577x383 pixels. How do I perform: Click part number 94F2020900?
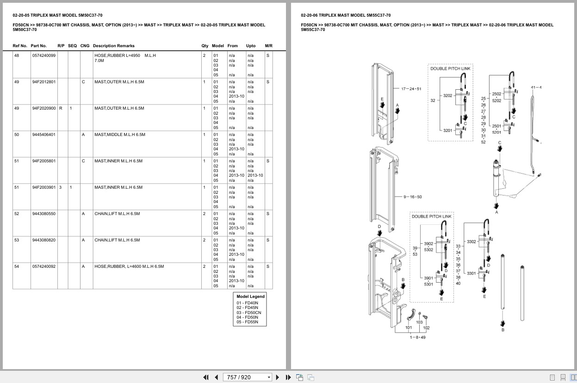44,108
